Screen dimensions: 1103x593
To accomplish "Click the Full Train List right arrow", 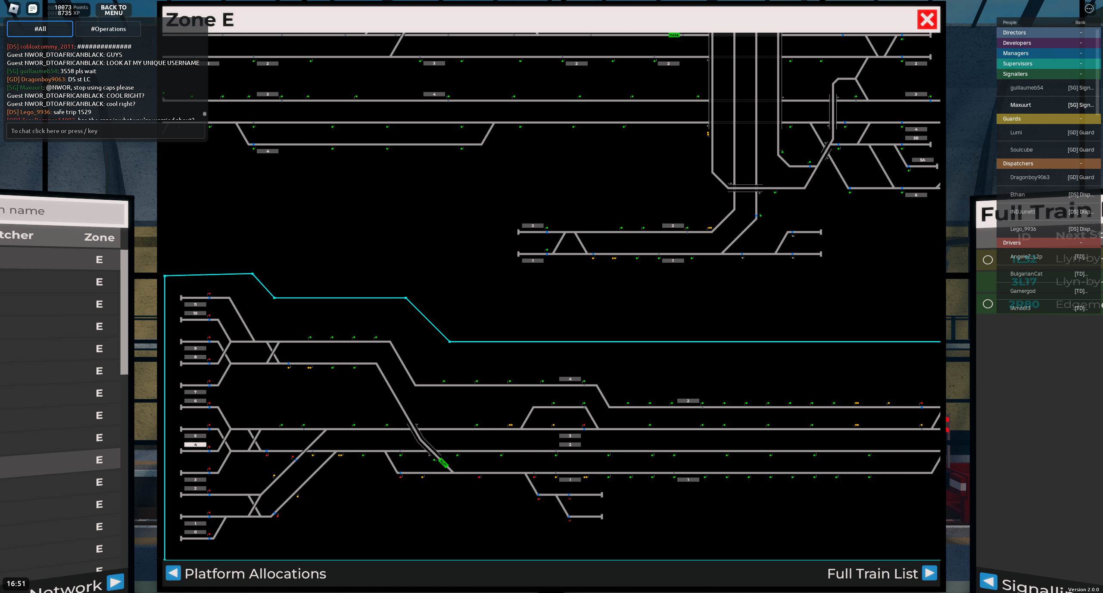I will (x=929, y=573).
